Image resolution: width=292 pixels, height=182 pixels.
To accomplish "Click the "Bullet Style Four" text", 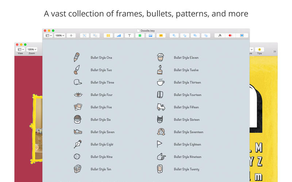I will point(102,95).
